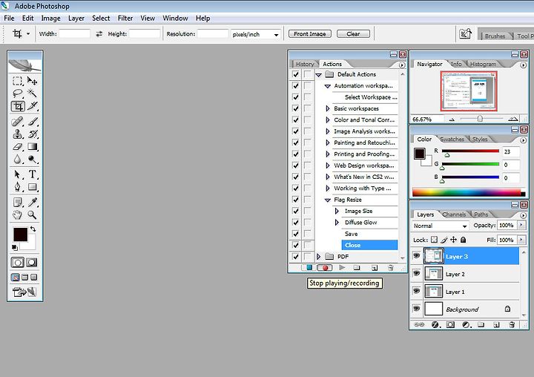Select the Dodge tool

pyautogui.click(x=33, y=159)
